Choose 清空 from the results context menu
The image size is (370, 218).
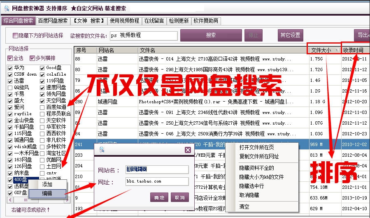244,206
